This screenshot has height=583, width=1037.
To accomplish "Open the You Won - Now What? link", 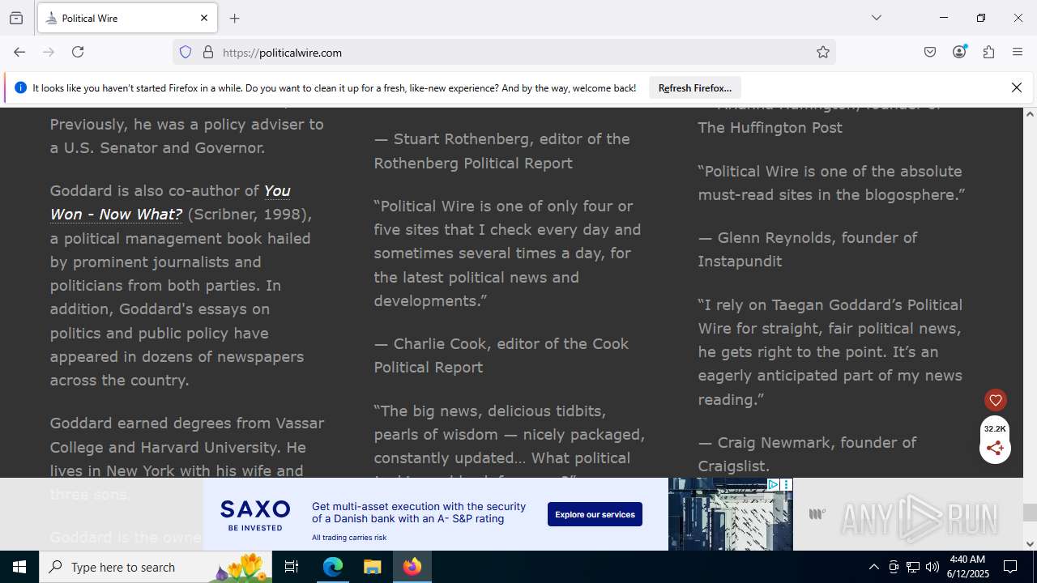I will click(x=170, y=202).
